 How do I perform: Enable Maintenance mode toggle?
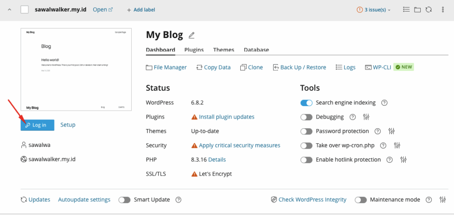(361, 200)
